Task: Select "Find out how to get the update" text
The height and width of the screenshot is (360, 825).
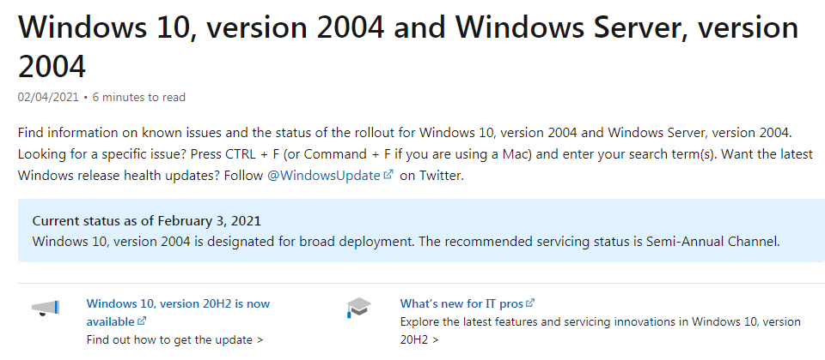Action: click(169, 339)
